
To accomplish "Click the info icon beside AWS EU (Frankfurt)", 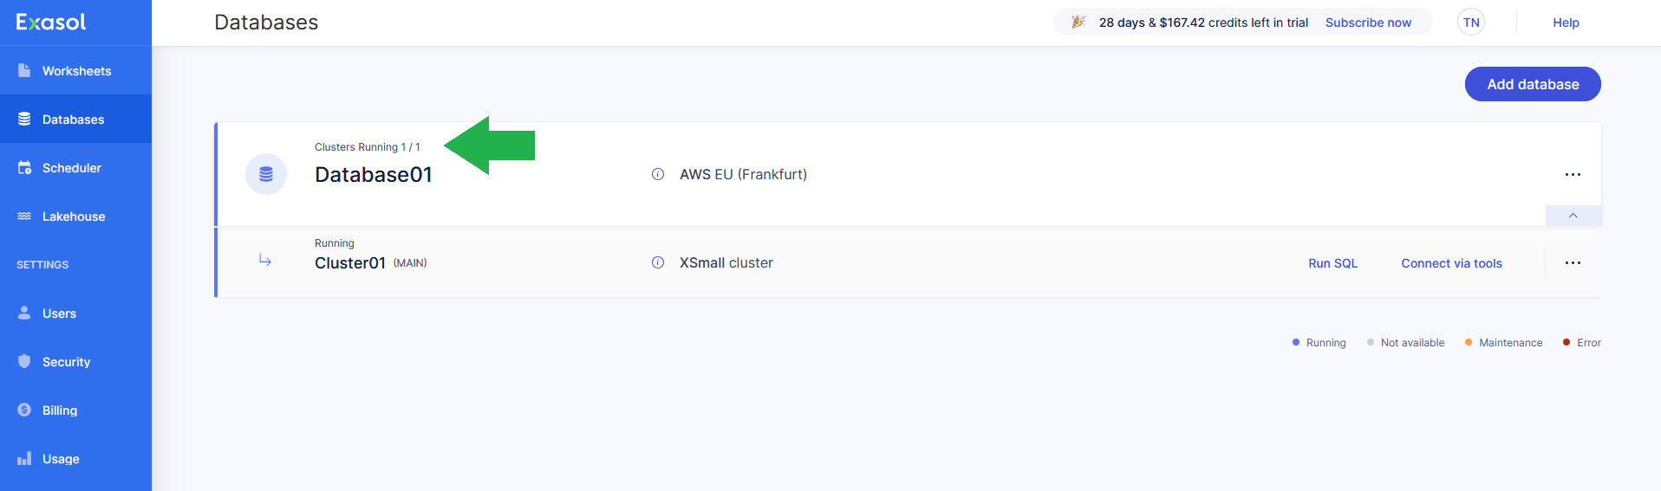I will [x=658, y=174].
